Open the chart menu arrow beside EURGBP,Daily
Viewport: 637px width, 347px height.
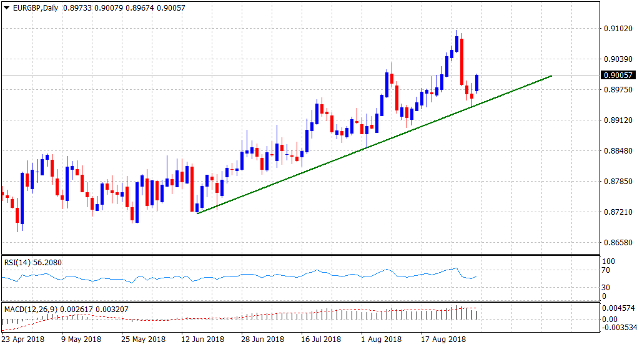click(6, 8)
